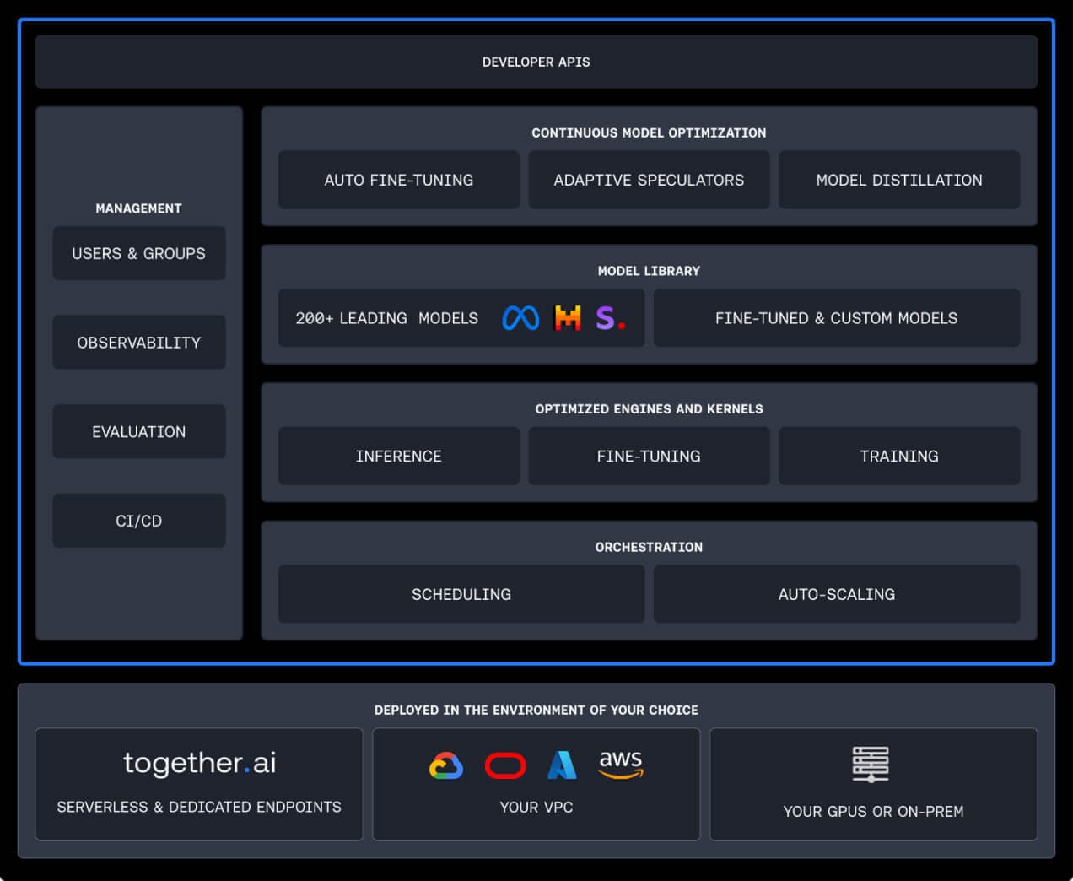This screenshot has height=881, width=1073.
Task: Open Serverless & Dedicated Endpoints
Action: [x=199, y=807]
